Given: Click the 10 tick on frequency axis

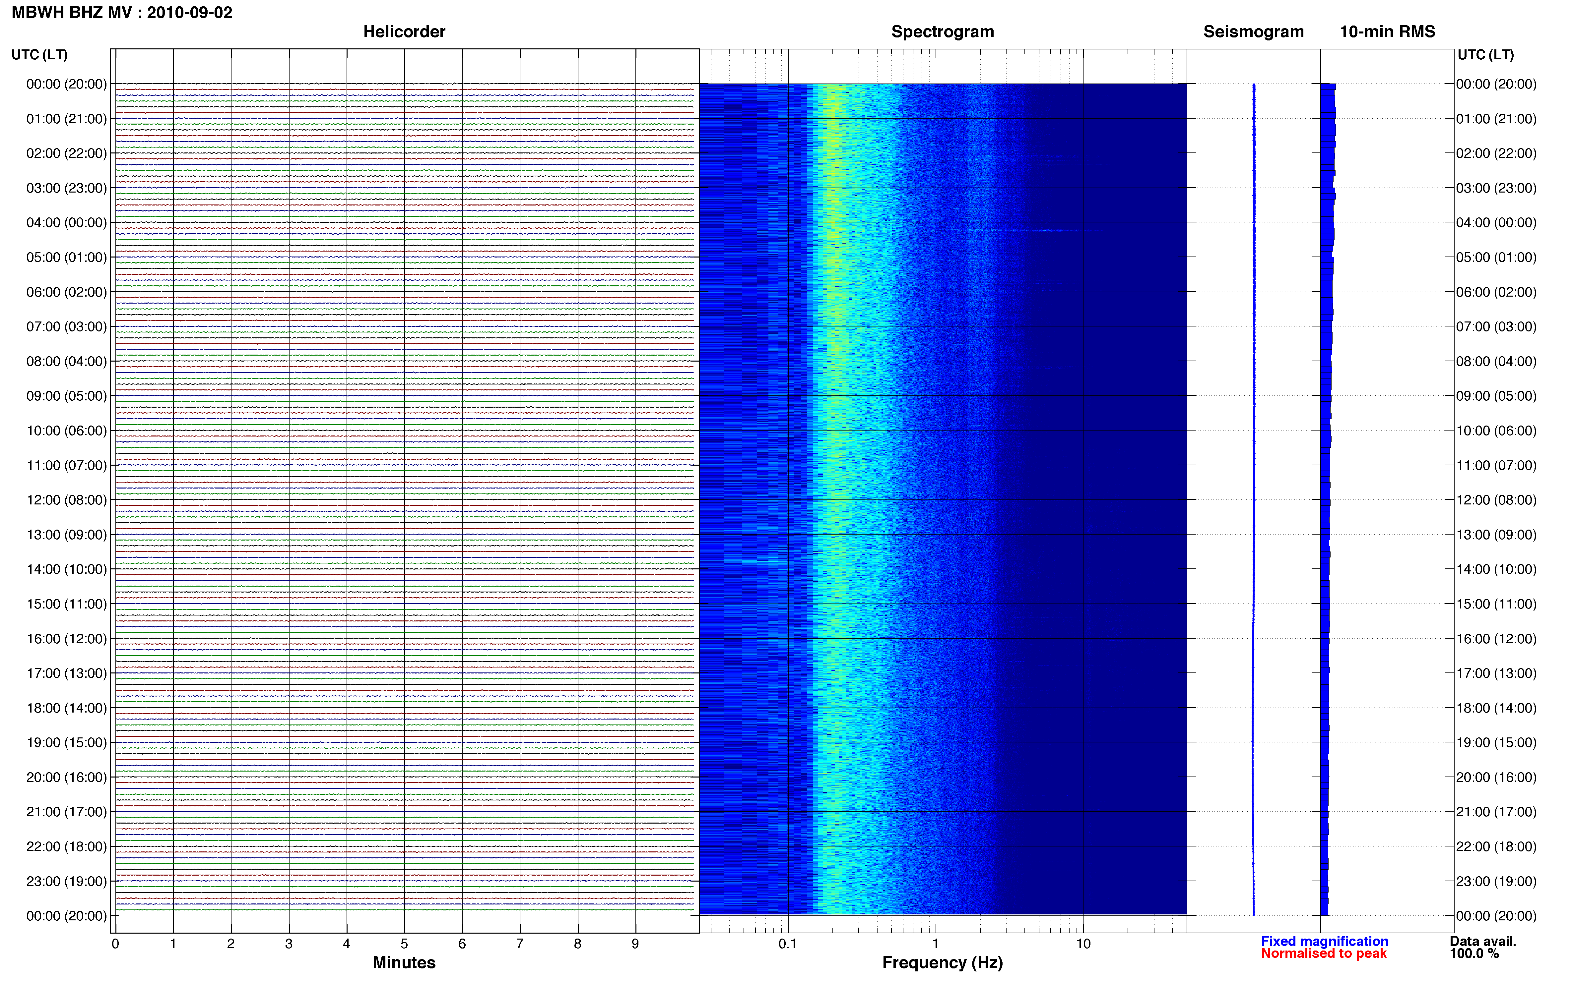Looking at the screenshot, I should pos(1083,944).
